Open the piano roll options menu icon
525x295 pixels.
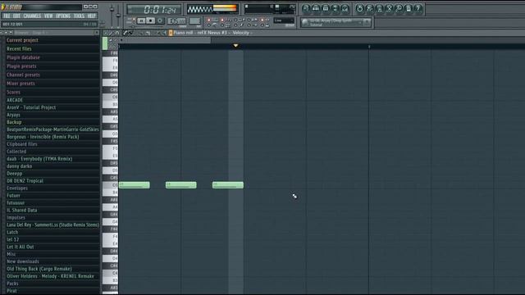(105, 33)
